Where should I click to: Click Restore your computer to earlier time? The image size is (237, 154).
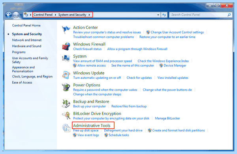click(x=167, y=37)
